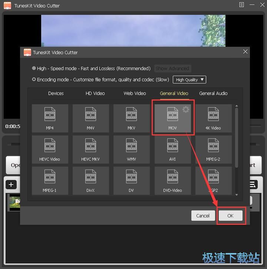Switch to the Devices tab
The height and width of the screenshot is (269, 267).
56,94
